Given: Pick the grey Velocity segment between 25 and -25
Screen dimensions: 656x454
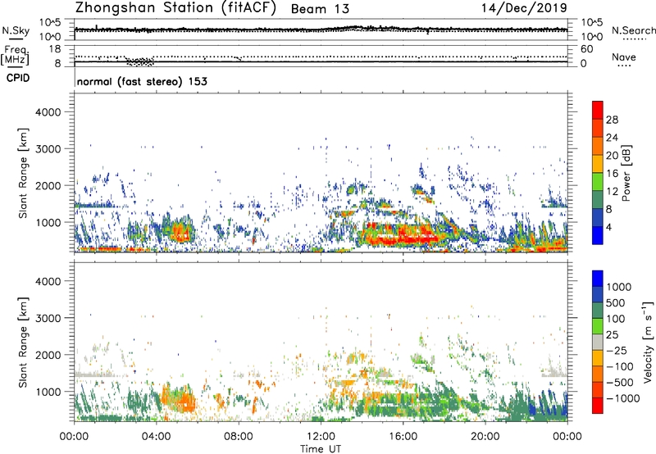Looking at the screenshot, I should tap(598, 342).
